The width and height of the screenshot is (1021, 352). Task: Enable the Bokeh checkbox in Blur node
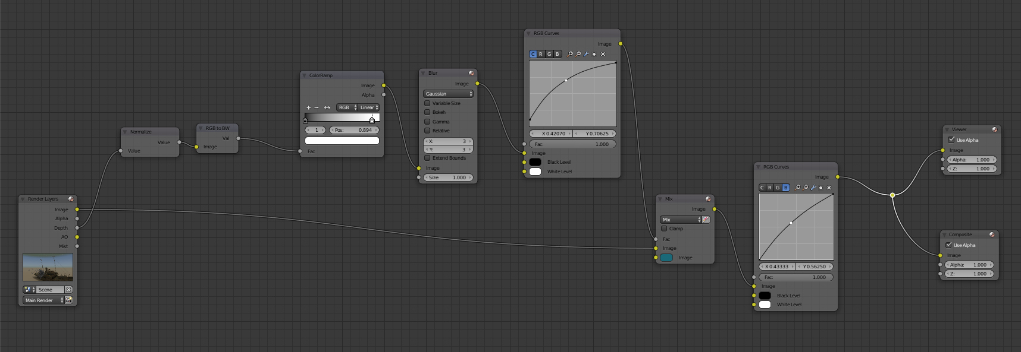(x=427, y=112)
